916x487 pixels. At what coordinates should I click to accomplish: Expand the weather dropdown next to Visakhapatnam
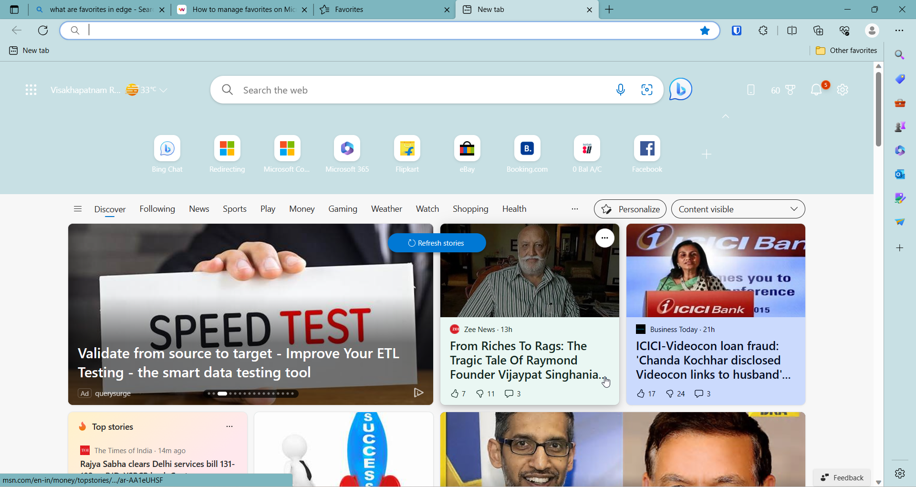click(x=164, y=90)
